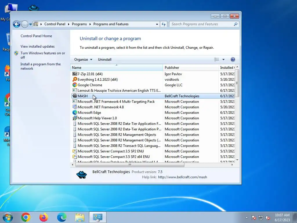The image size is (297, 223).
Task: Open the Windows Start menu
Action: 8,217
